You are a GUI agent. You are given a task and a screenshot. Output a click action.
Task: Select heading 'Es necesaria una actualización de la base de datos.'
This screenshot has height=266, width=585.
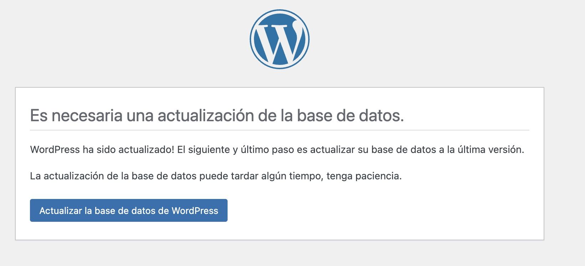(x=217, y=116)
